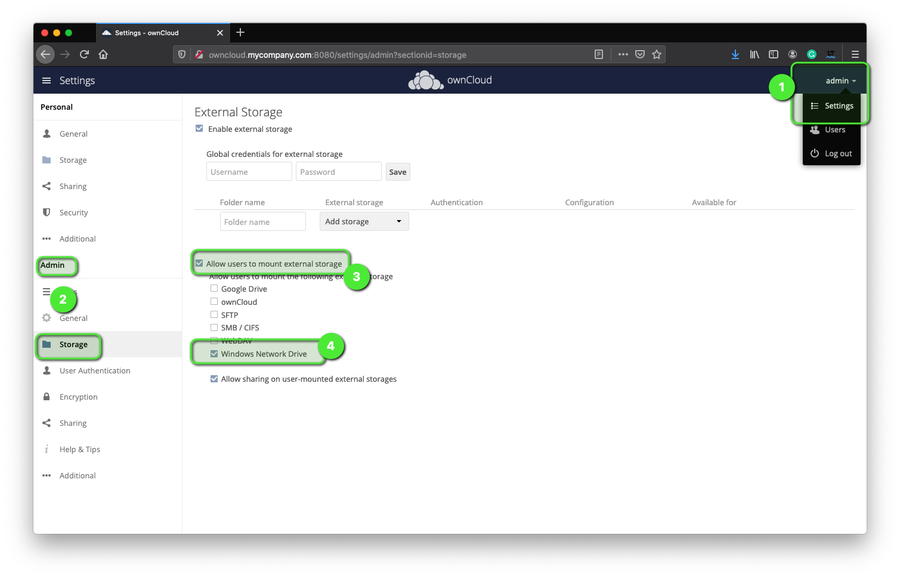The width and height of the screenshot is (900, 578).
Task: Enable the Google Drive storage checkbox
Action: point(214,288)
